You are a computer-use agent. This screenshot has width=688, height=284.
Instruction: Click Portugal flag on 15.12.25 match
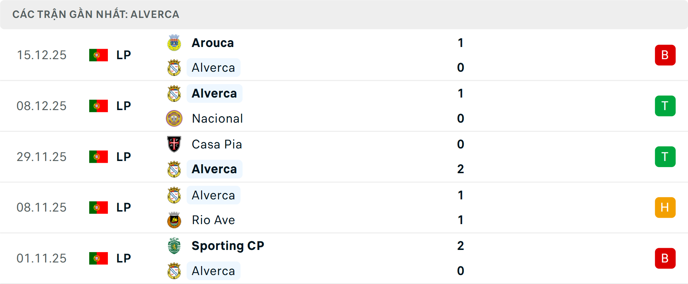(99, 55)
